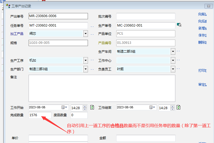Click the 审定 approve button

202,84
